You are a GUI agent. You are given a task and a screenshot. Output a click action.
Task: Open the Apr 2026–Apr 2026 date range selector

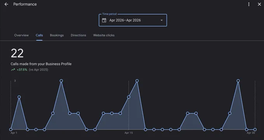(133, 20)
